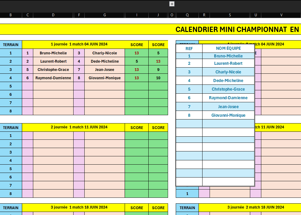
Task: Expand the column group with the plus button
Action: [172, 4]
